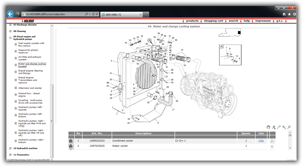The height and width of the screenshot is (168, 304).
Task: Click the Hydraulic pumps right bottom item icon
Action: [x=16, y=141]
